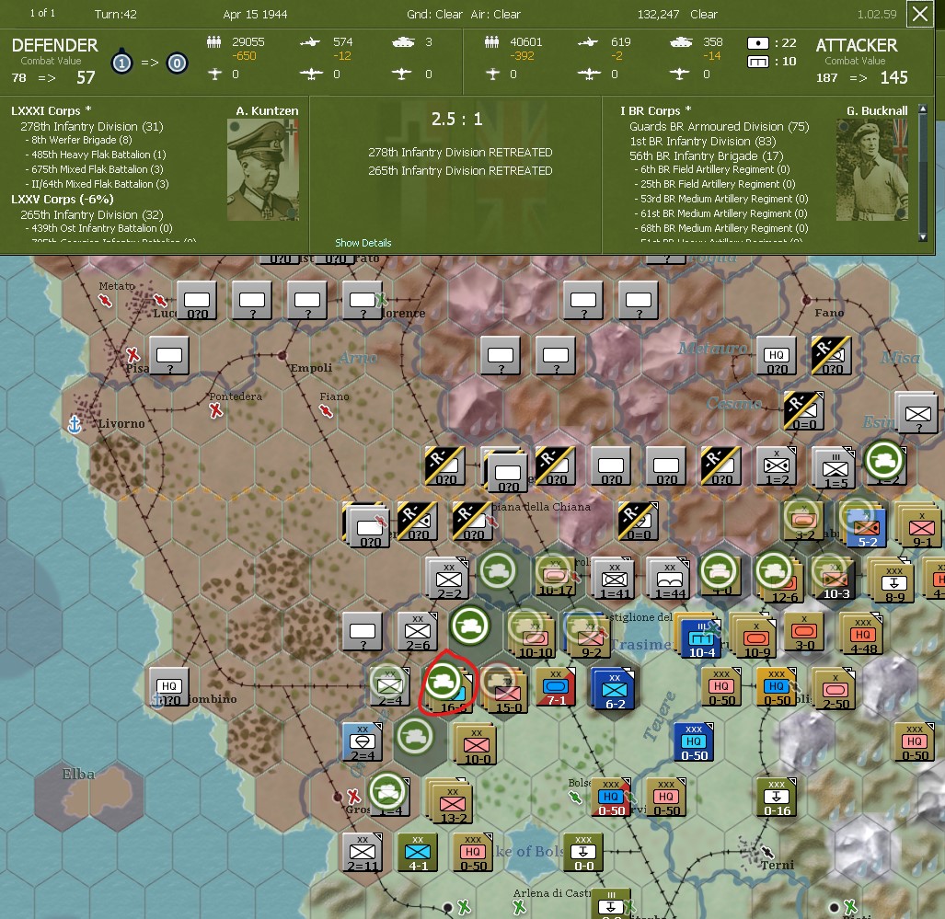Image resolution: width=945 pixels, height=919 pixels.
Task: Click the defender tank count icon
Action: pos(403,41)
